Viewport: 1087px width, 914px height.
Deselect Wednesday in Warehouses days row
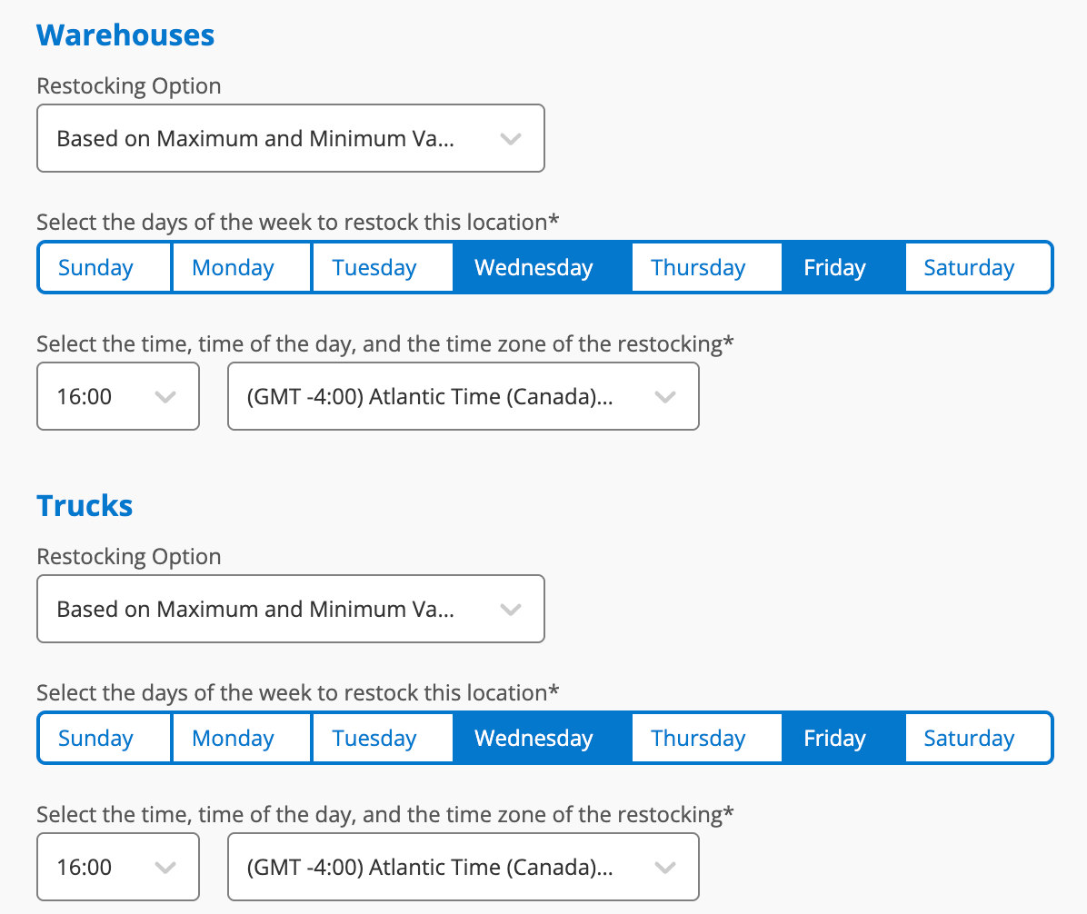(542, 267)
